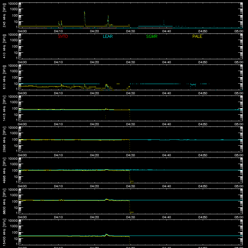Click 04:30 label under 1415 MHz panel
The image size is (248, 248).
click(x=131, y=124)
